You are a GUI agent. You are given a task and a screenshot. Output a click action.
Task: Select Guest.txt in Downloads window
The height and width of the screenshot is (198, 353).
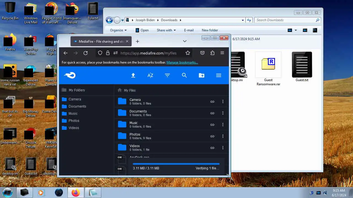click(x=302, y=67)
